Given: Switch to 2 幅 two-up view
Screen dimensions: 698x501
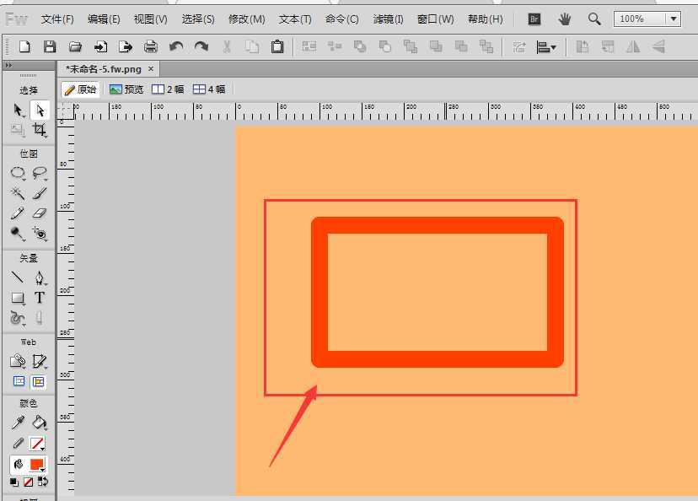Looking at the screenshot, I should click(x=168, y=89).
